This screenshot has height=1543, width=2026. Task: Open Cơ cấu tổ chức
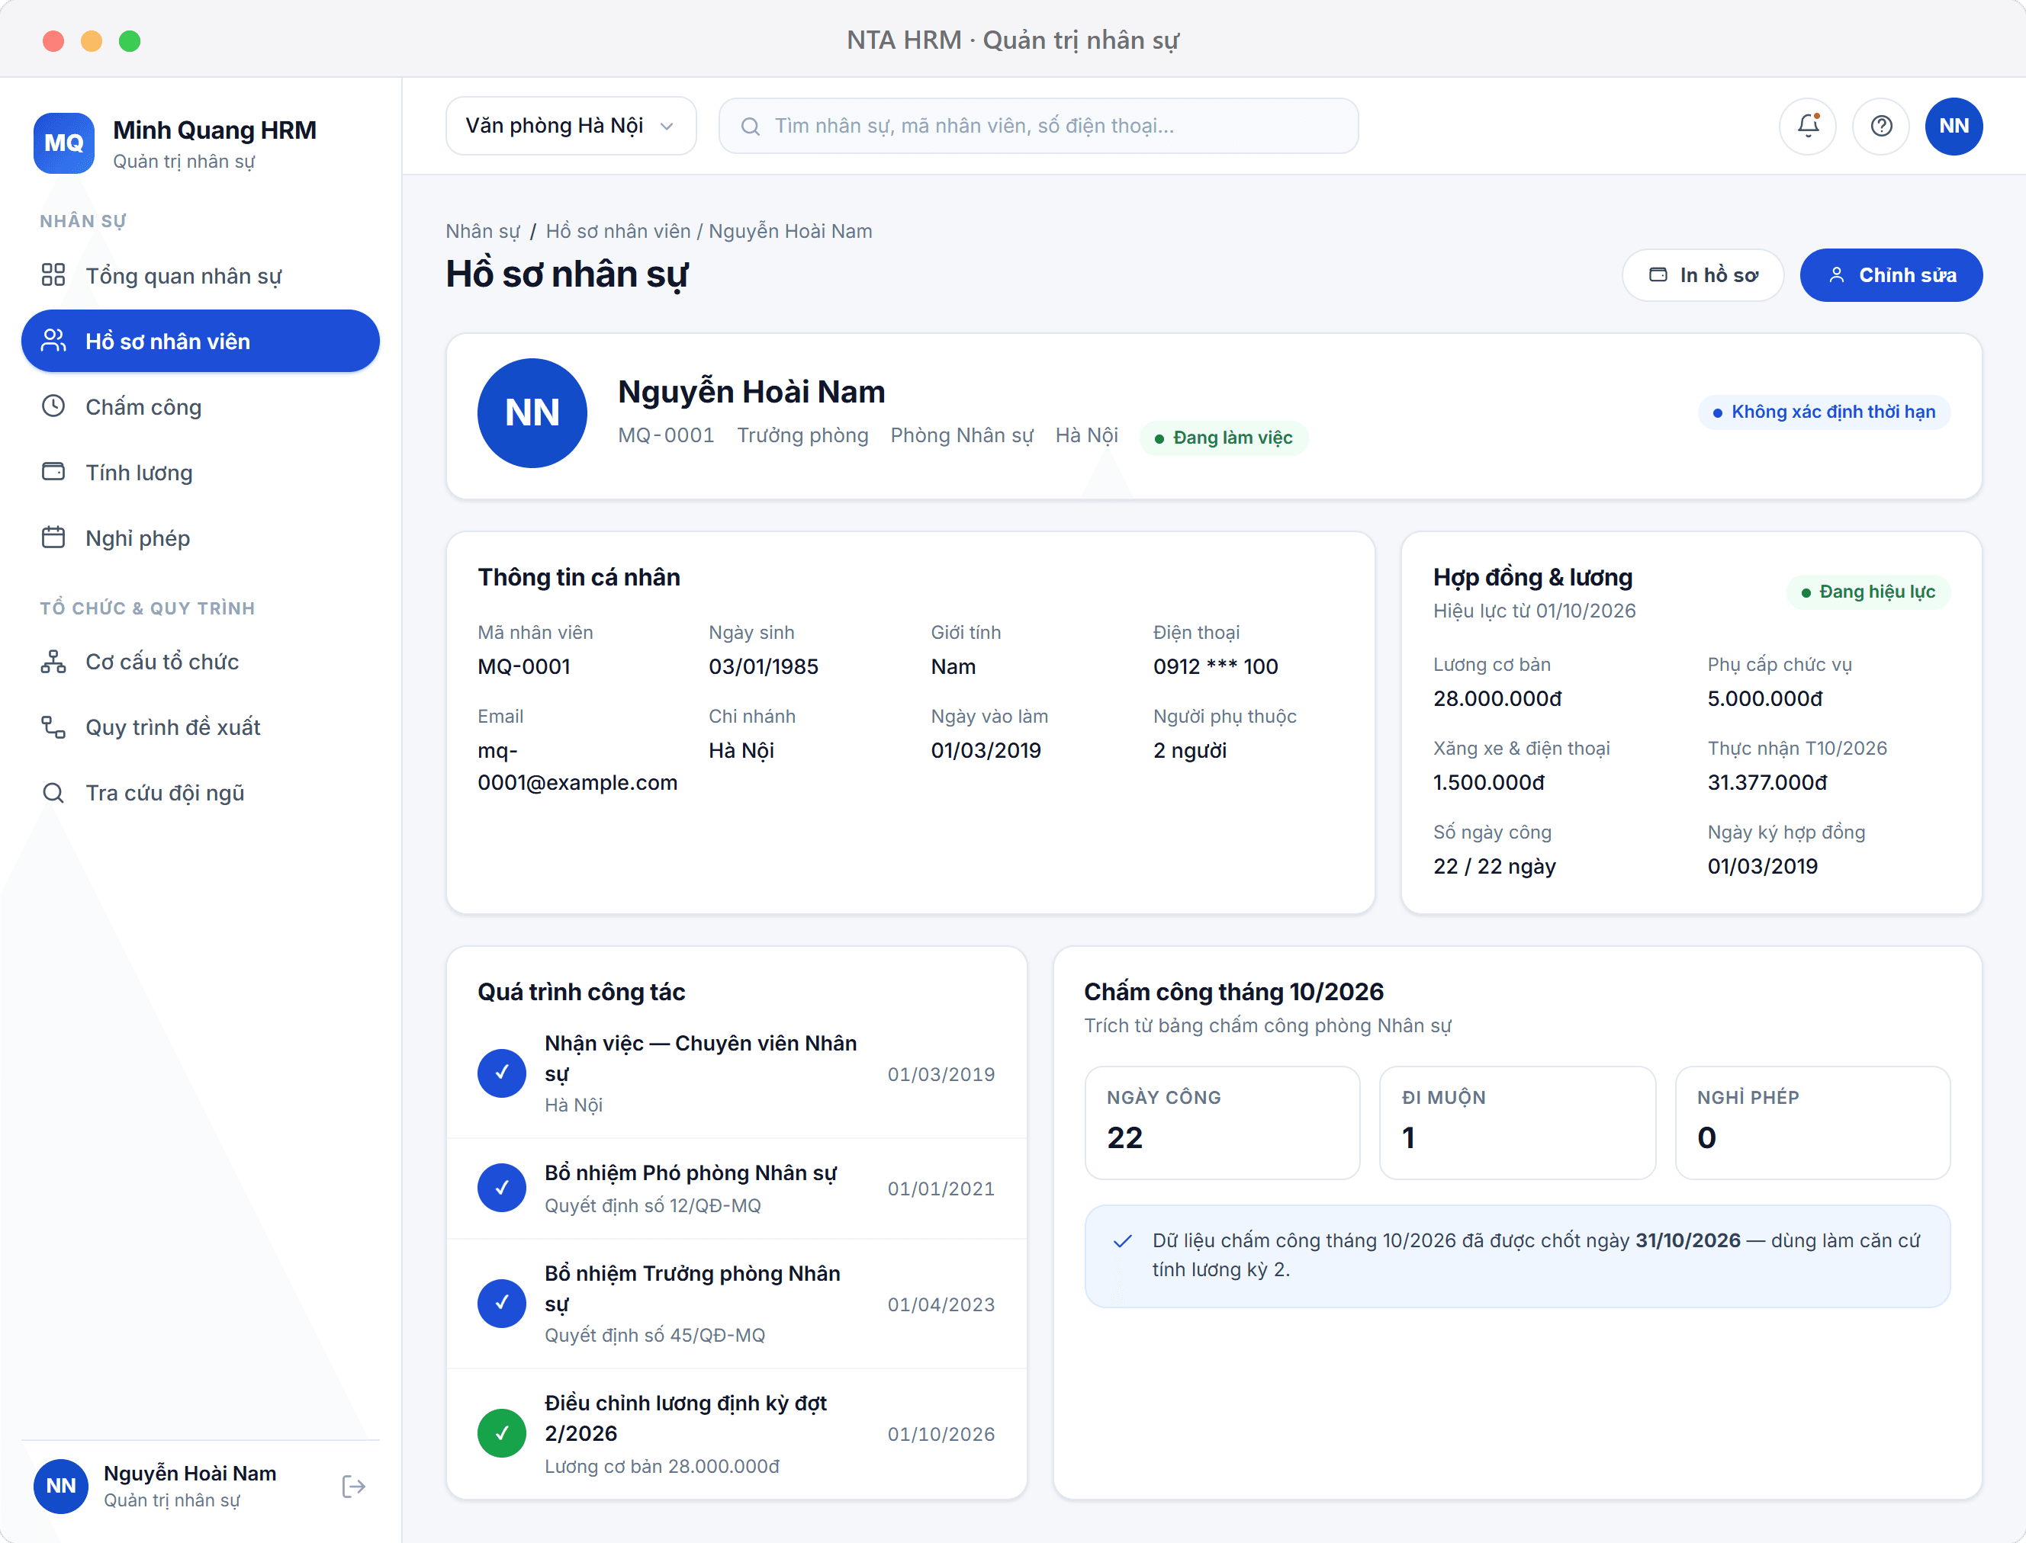(201, 661)
